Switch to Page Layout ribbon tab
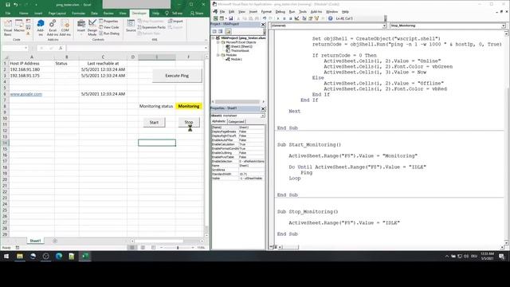 [57, 14]
